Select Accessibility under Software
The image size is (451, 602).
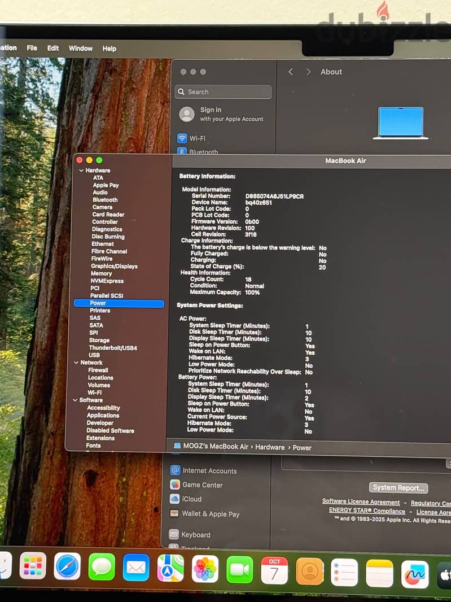click(103, 408)
